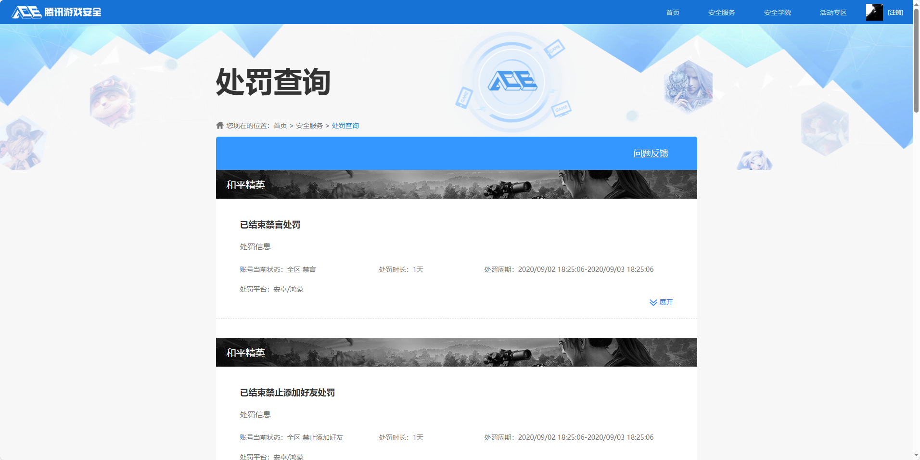Click the 已结束禁止添加好友处罚 heading
This screenshot has height=460, width=920.
(288, 393)
